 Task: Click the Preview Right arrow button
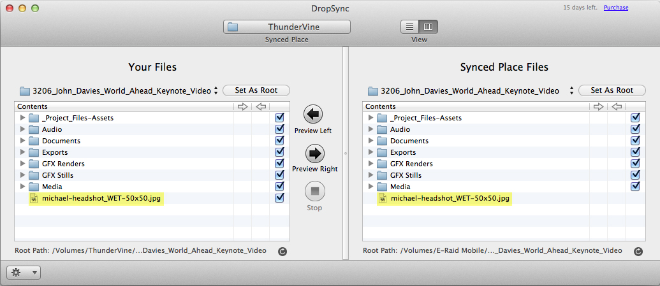click(x=314, y=154)
